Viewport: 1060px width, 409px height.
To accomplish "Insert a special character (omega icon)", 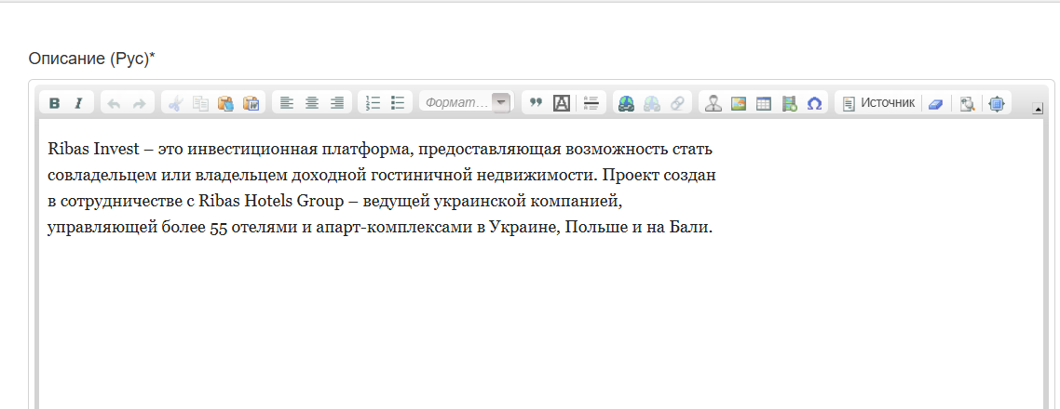I will point(815,103).
